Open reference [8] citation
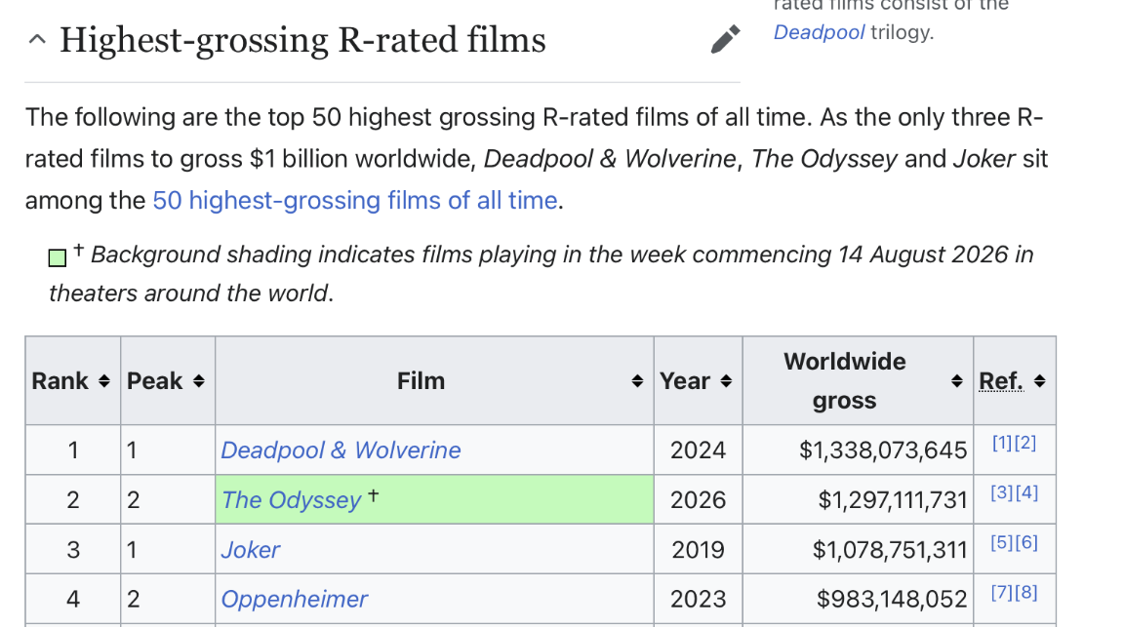 point(1026,593)
